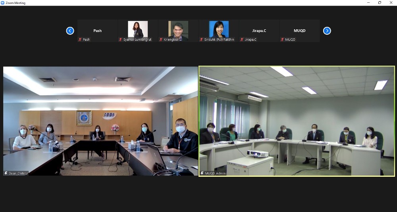The image size is (397, 212).
Task: Click the MUQD_Admin active speaker video
Action: pyautogui.click(x=297, y=121)
